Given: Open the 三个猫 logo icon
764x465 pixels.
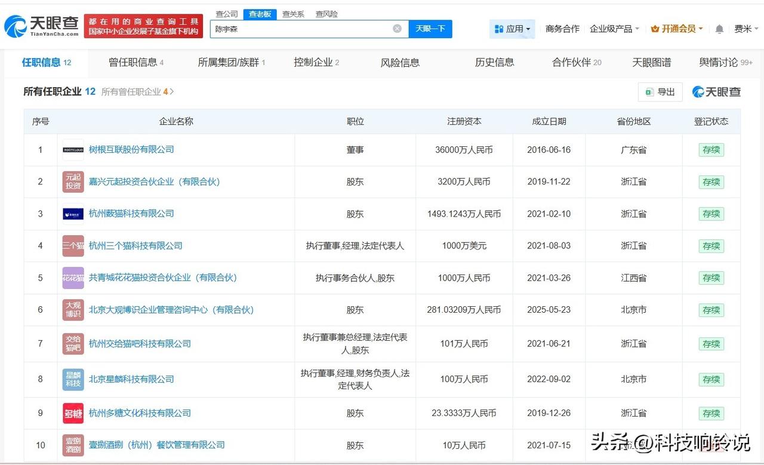Looking at the screenshot, I should click(73, 245).
